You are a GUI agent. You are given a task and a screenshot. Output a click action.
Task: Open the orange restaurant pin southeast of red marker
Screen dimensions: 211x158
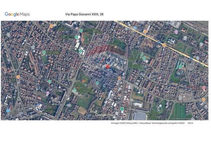point(119,78)
